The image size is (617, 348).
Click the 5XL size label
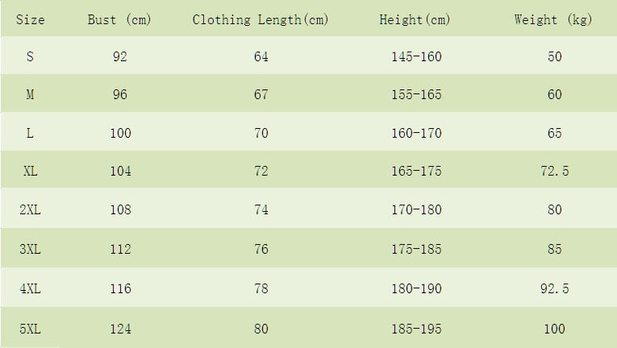coord(30,328)
